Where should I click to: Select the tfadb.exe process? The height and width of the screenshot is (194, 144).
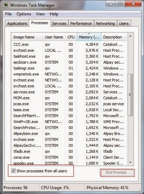(x=69, y=151)
